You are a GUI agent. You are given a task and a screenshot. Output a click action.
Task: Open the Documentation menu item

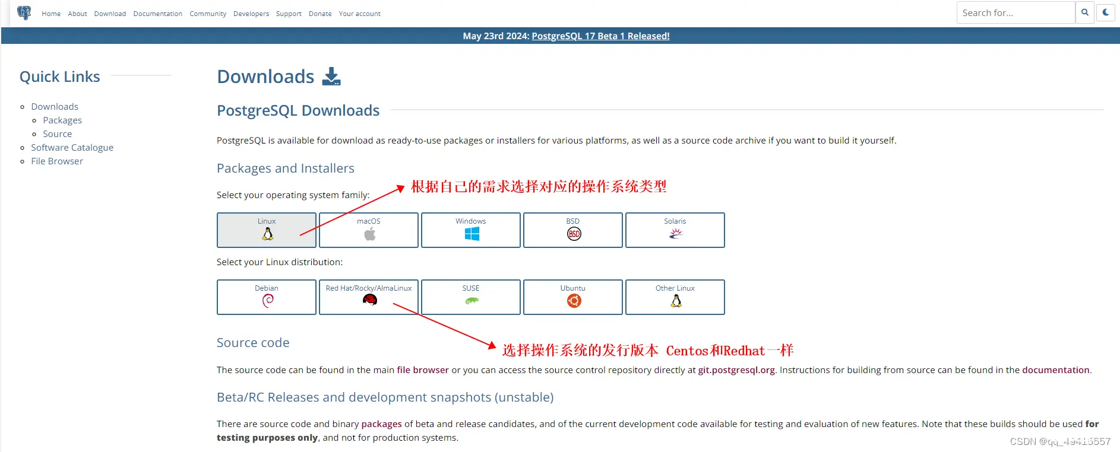pos(158,14)
